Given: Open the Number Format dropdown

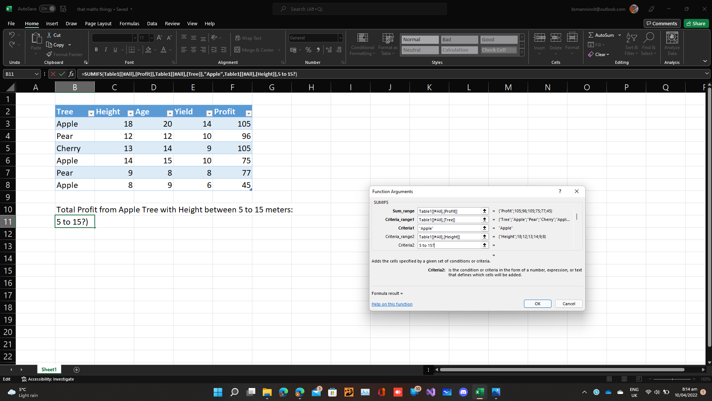Looking at the screenshot, I should tap(340, 38).
